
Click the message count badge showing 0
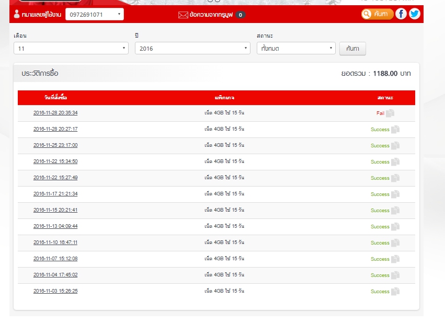[241, 15]
